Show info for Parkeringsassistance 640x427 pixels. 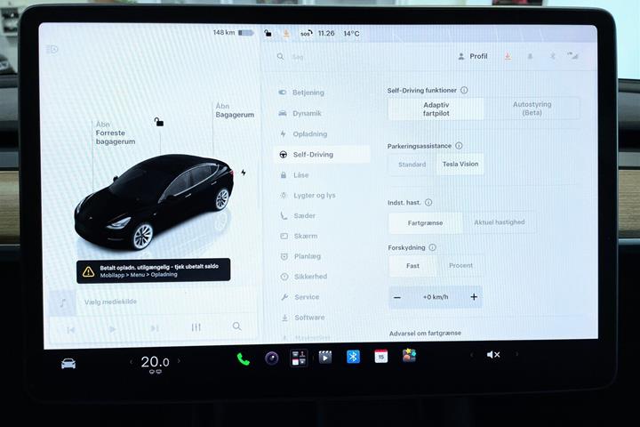459,146
